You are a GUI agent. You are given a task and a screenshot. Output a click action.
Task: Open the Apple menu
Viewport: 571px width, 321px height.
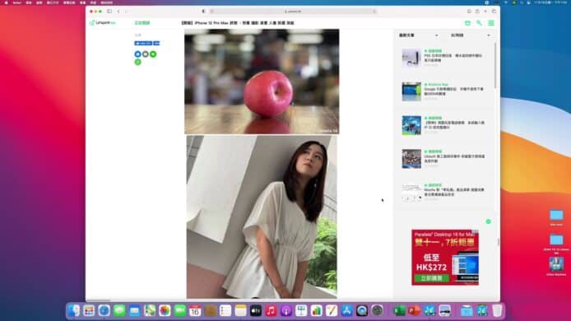coord(7,2)
